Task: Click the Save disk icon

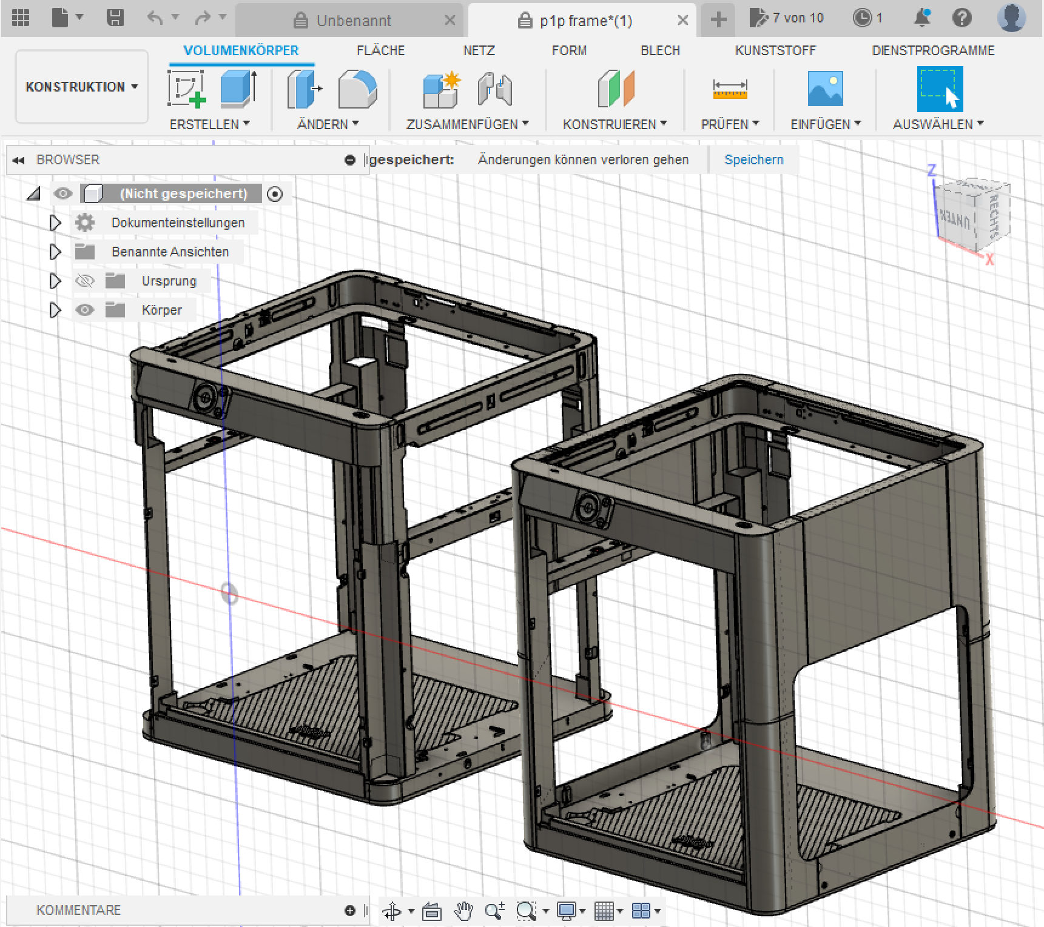Action: click(x=115, y=18)
